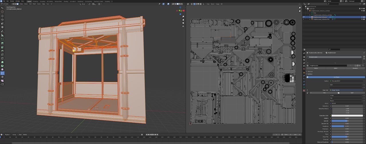Click the Blender logo icon
Image resolution: width=366 pixels, height=144 pixels.
pyautogui.click(x=1, y=1)
